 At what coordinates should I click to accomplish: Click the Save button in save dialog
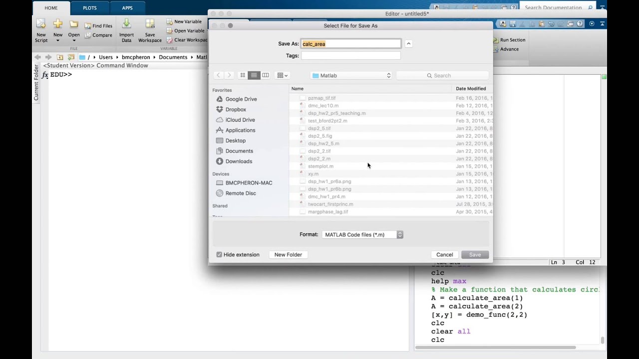[x=475, y=255]
